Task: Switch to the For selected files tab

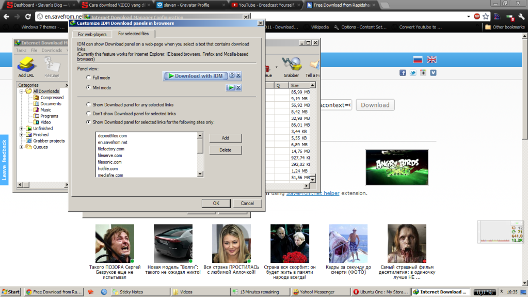Action: coord(133,34)
